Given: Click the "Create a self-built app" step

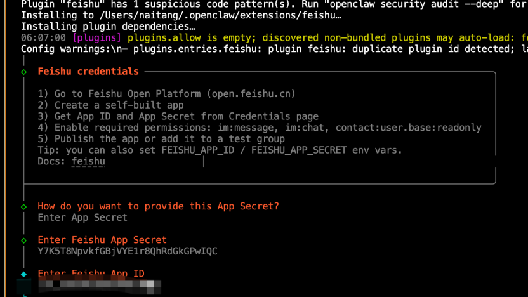Looking at the screenshot, I should 119,105.
